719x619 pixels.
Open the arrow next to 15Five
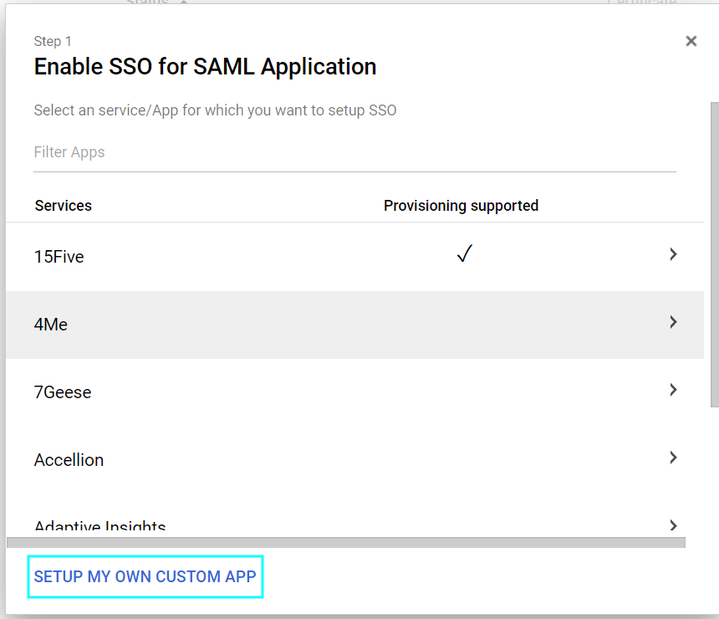pyautogui.click(x=673, y=254)
